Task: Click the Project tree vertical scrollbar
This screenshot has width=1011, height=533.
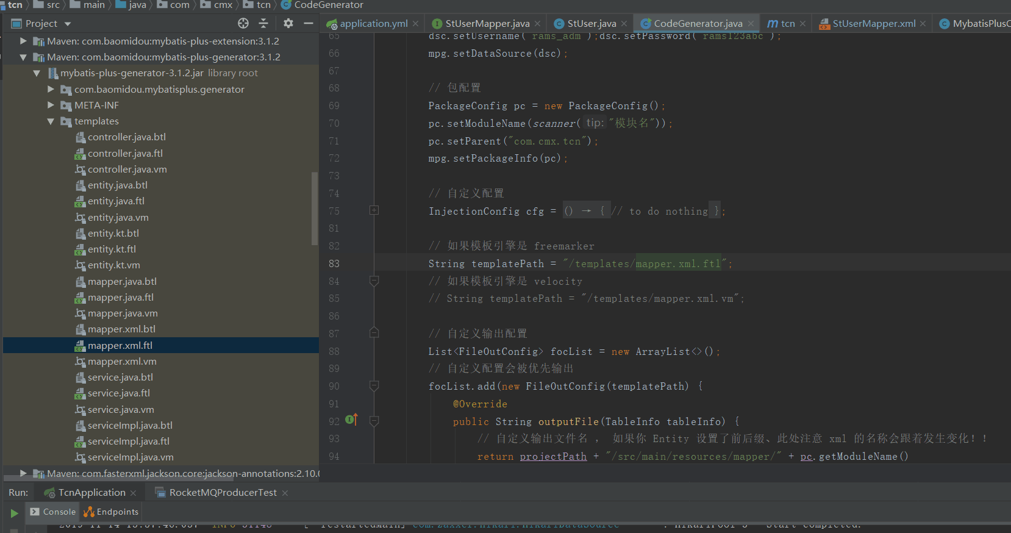Action: [x=315, y=207]
